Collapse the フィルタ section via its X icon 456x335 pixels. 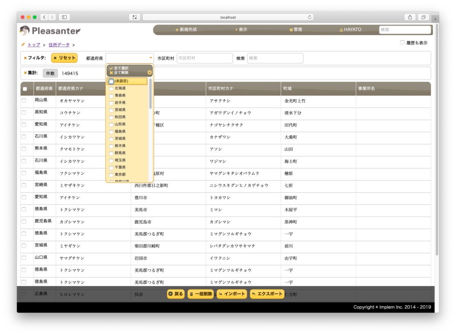click(x=25, y=58)
